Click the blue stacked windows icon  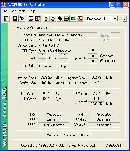point(53,19)
